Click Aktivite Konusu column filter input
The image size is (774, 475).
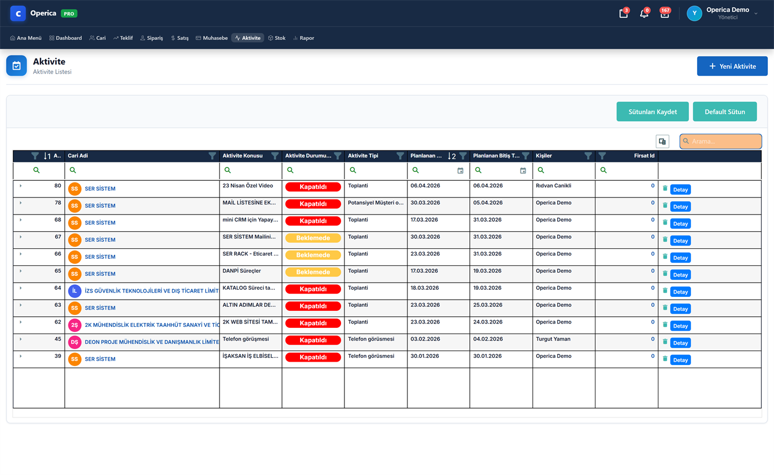click(x=250, y=170)
